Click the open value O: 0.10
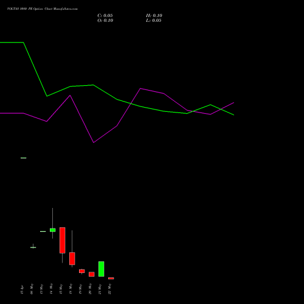Viewport: 304px width, 304px height. [105, 21]
